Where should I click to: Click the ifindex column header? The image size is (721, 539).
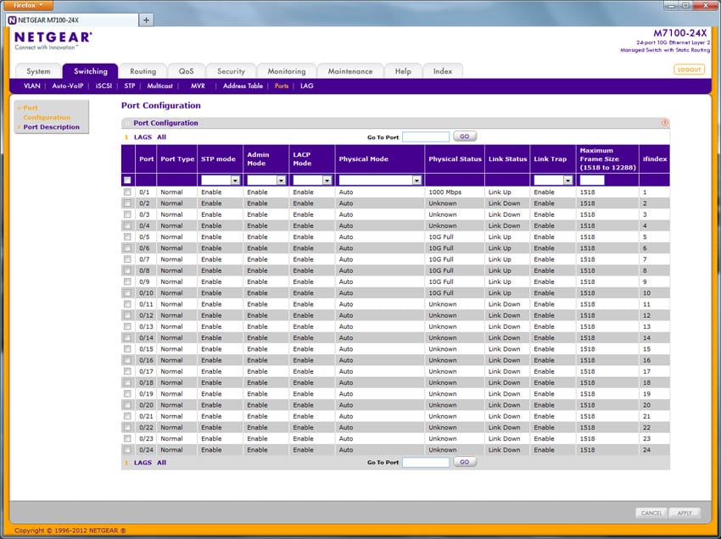point(655,159)
